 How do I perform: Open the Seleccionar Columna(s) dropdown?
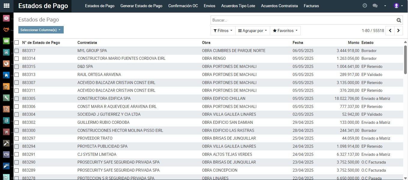(x=41, y=30)
